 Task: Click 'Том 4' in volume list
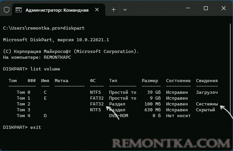pyautogui.click(x=23, y=116)
